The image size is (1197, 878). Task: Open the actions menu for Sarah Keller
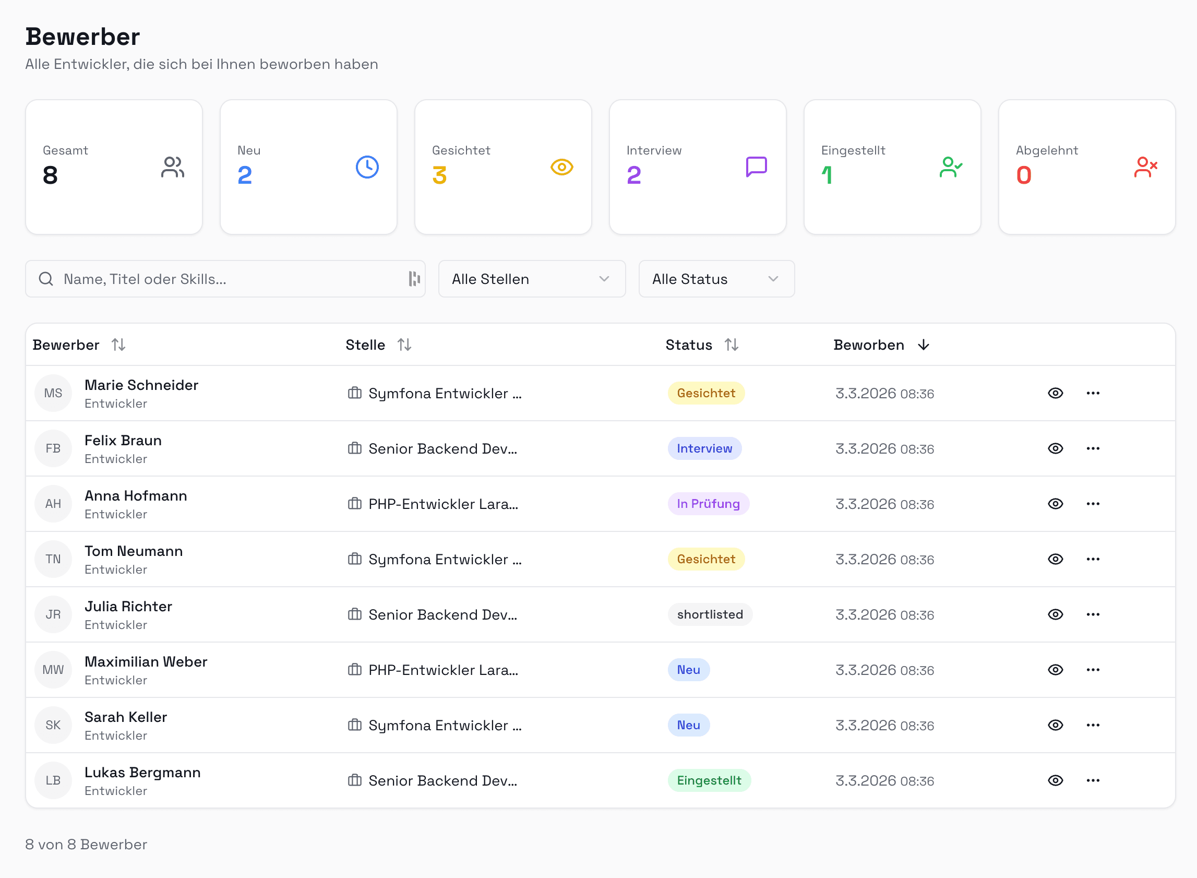point(1093,725)
